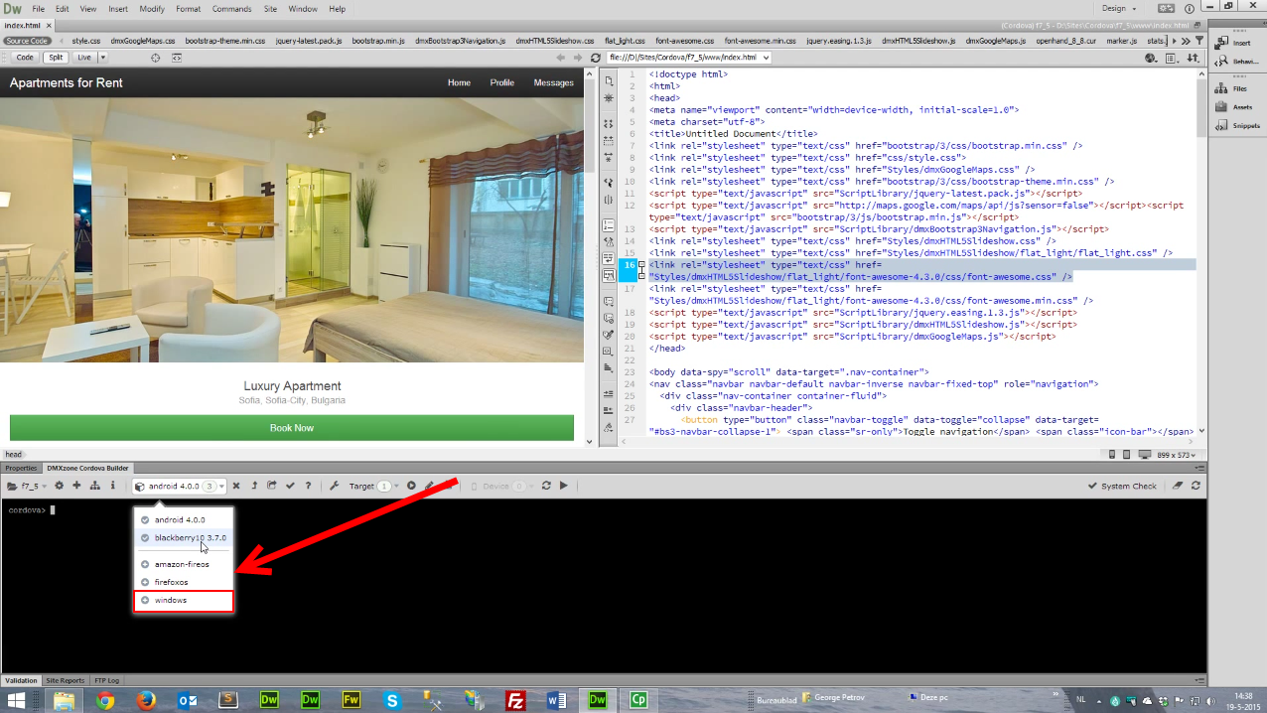
Task: Deselect android 4.0.0 platform in list
Action: pyautogui.click(x=184, y=520)
